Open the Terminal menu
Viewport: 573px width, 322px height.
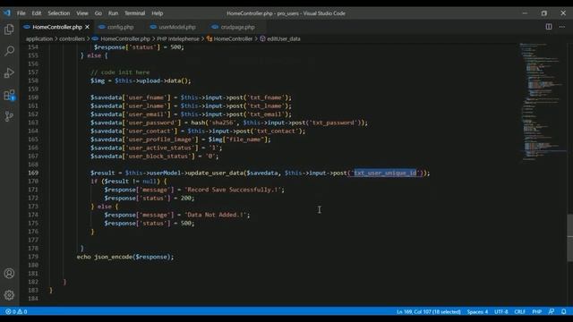[134, 13]
